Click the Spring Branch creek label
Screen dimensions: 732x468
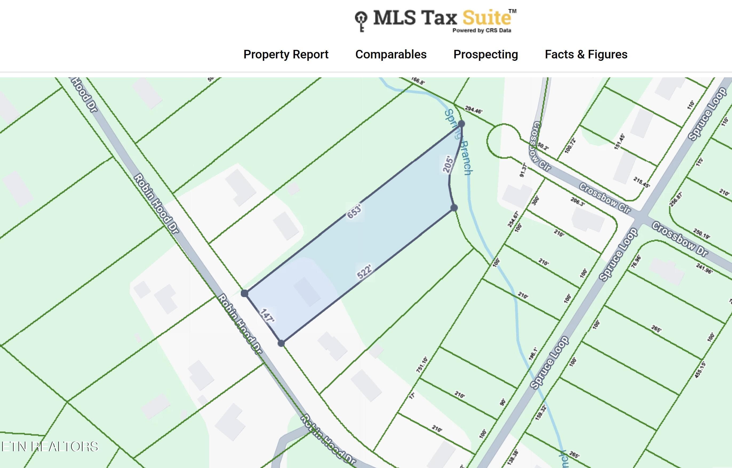pyautogui.click(x=458, y=142)
